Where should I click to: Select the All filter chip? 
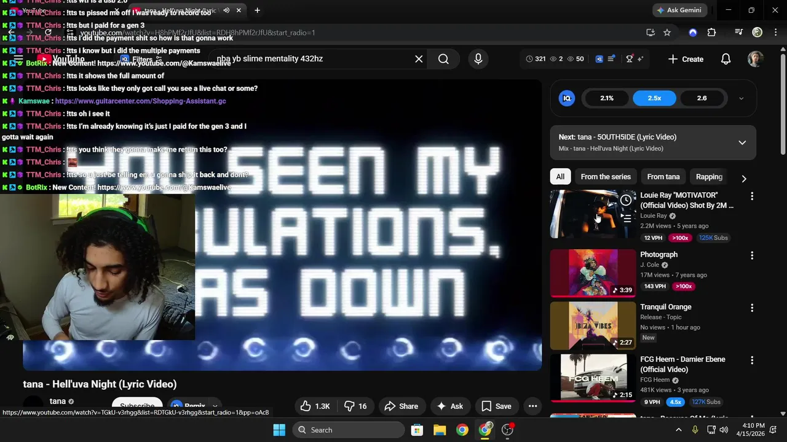pyautogui.click(x=560, y=177)
